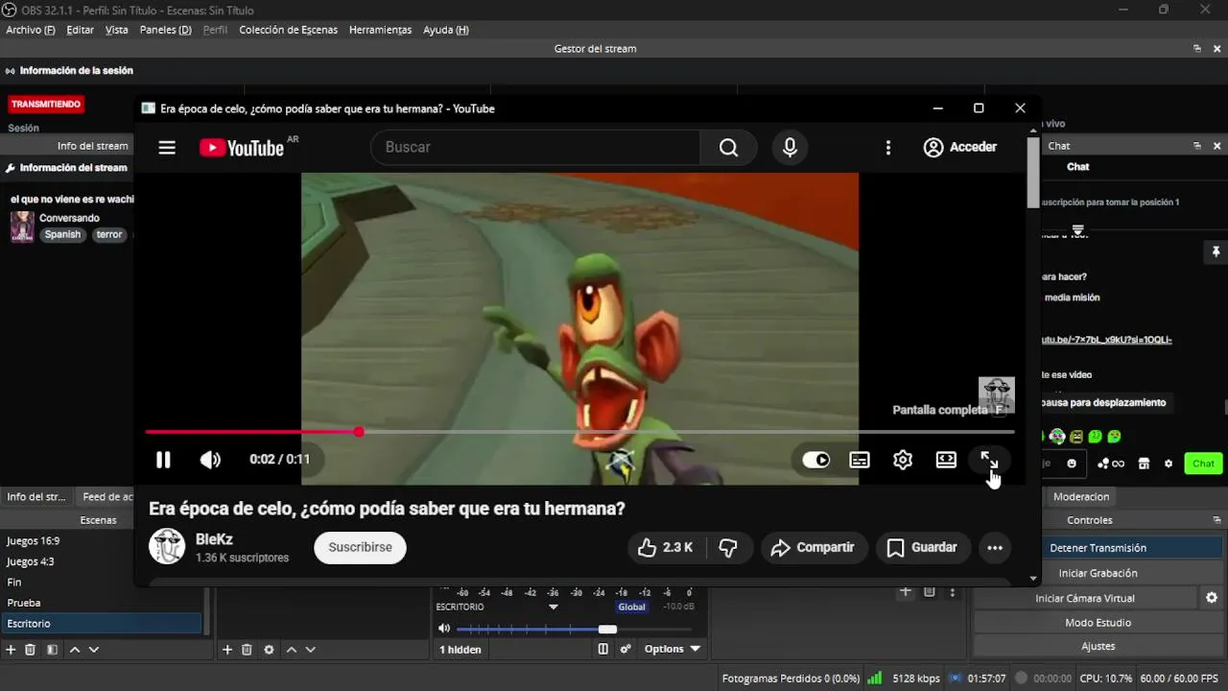This screenshot has height=691, width=1228.
Task: Move the scene down in Escenas list
Action: tap(94, 650)
